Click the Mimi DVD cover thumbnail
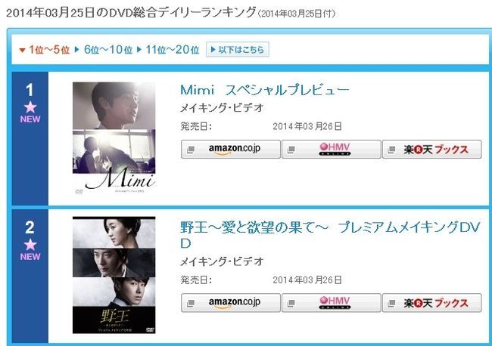 (114, 138)
